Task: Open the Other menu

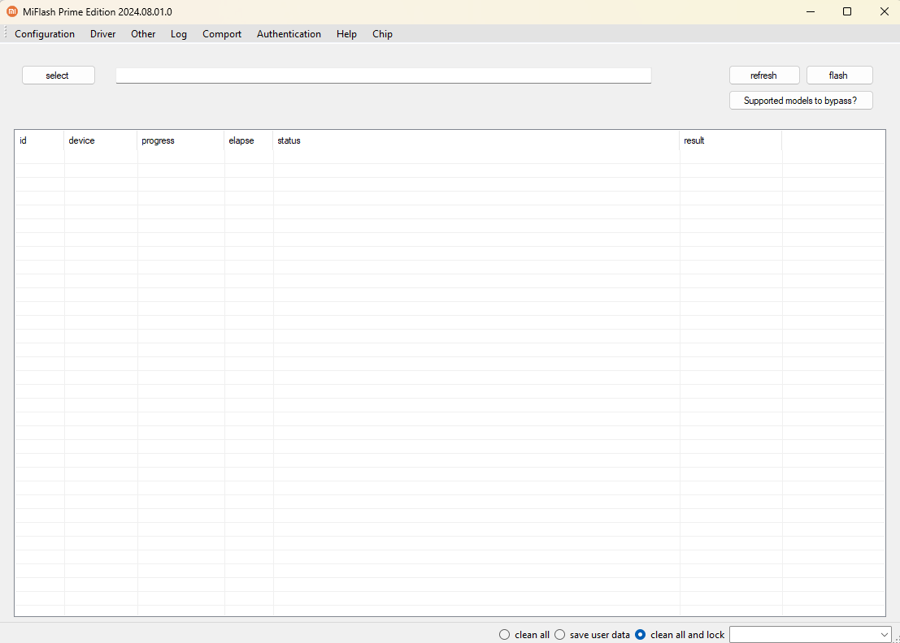Action: pos(143,33)
